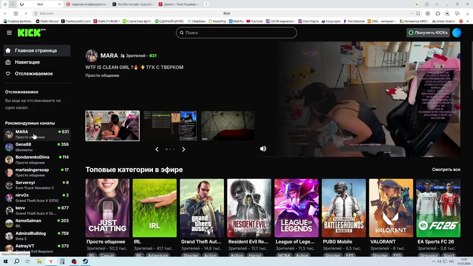Viewport: 473px width, 266px height.
Task: Click the bookmark icon in address bar
Action: click(x=418, y=13)
